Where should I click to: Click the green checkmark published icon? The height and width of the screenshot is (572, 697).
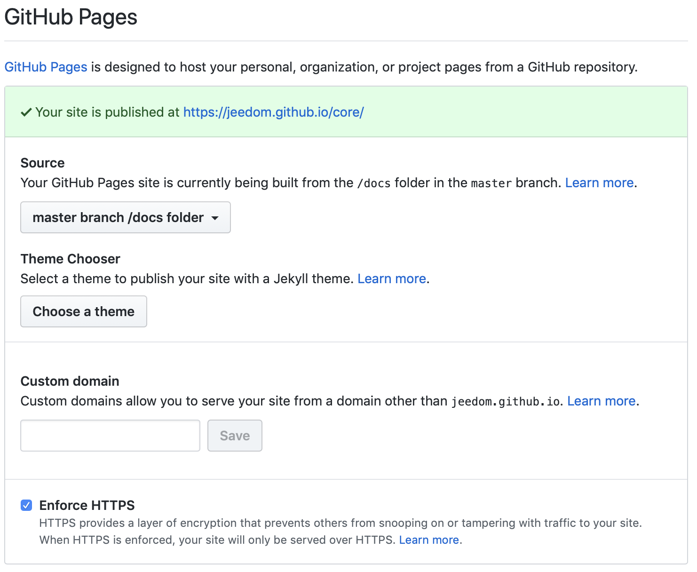pos(26,112)
